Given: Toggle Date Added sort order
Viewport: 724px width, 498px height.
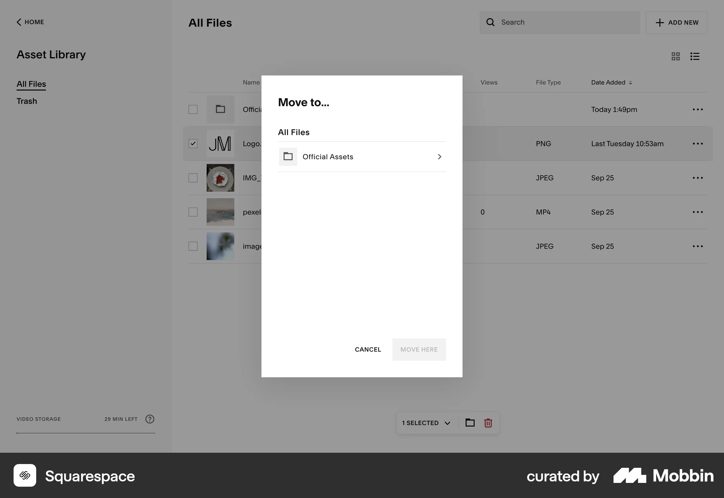Looking at the screenshot, I should pos(630,82).
